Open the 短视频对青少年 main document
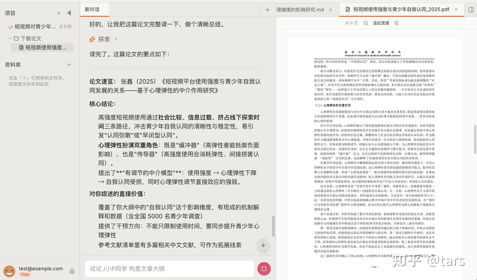 coord(35,27)
